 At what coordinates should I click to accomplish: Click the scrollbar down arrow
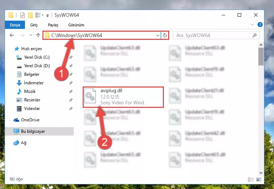pos(261,173)
